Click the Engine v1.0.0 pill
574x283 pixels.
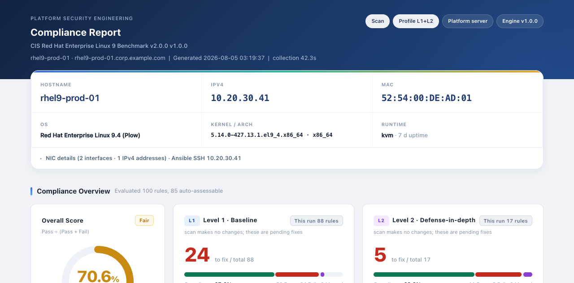coord(520,21)
